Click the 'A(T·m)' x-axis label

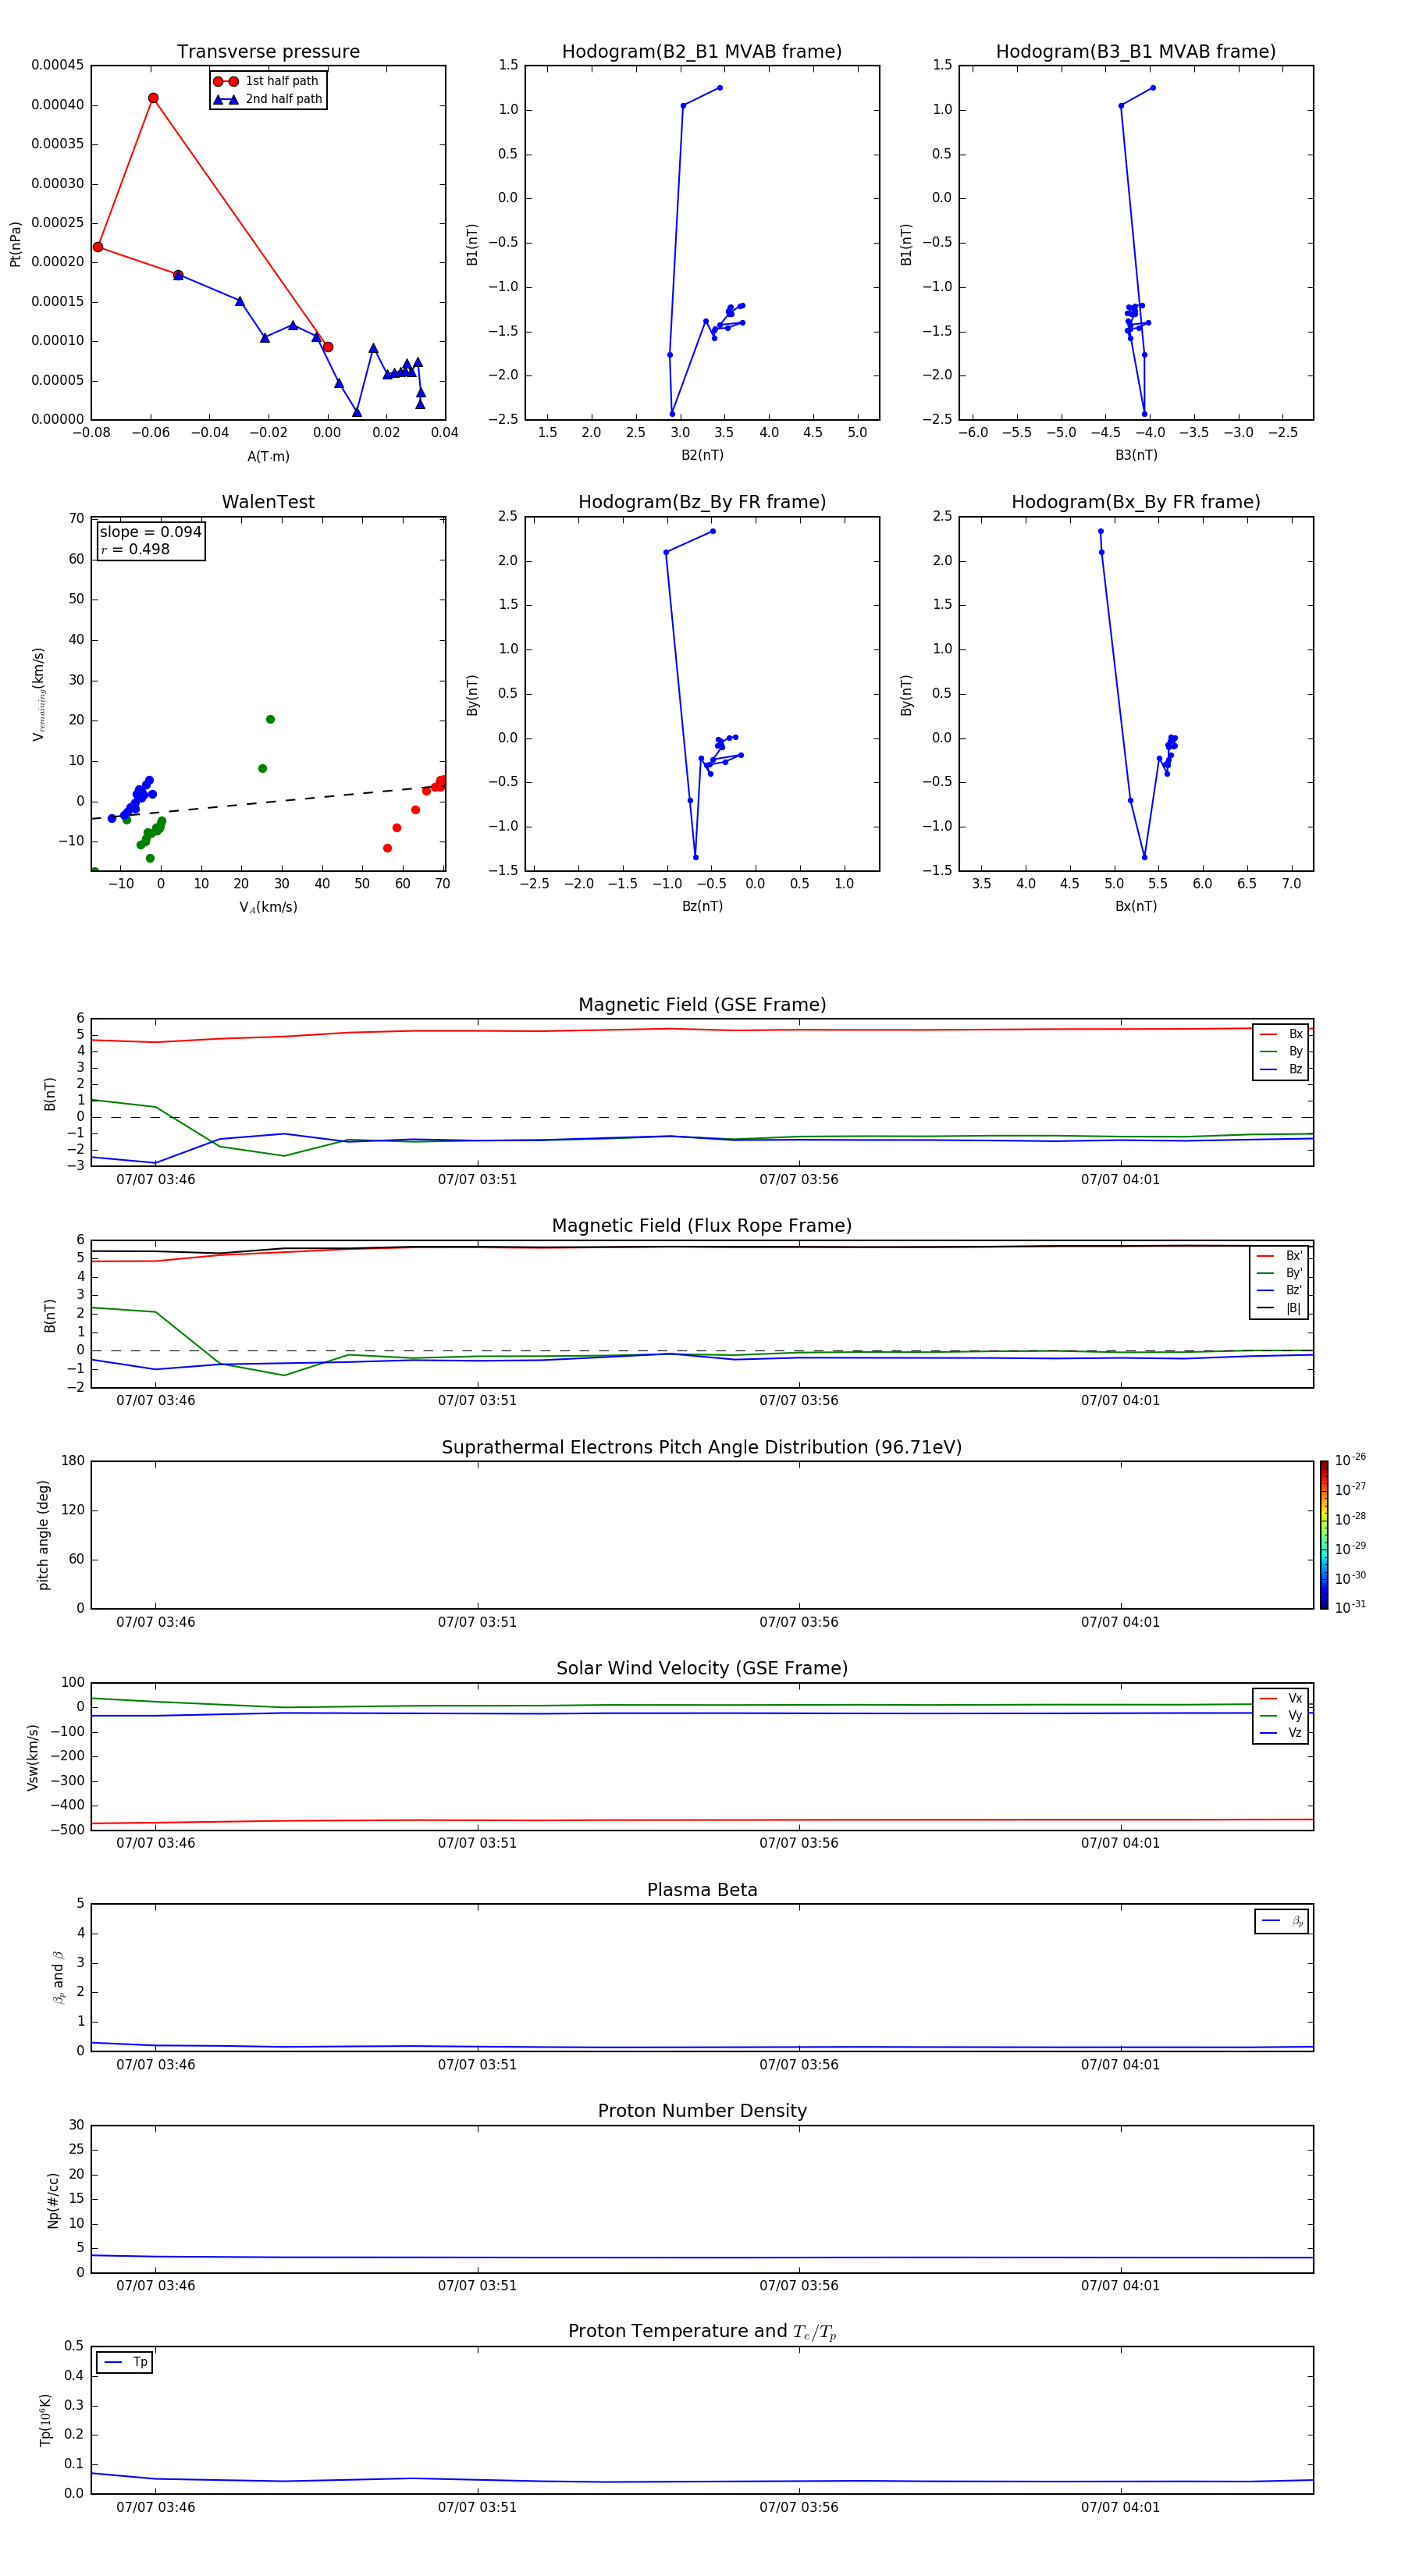pos(268,456)
